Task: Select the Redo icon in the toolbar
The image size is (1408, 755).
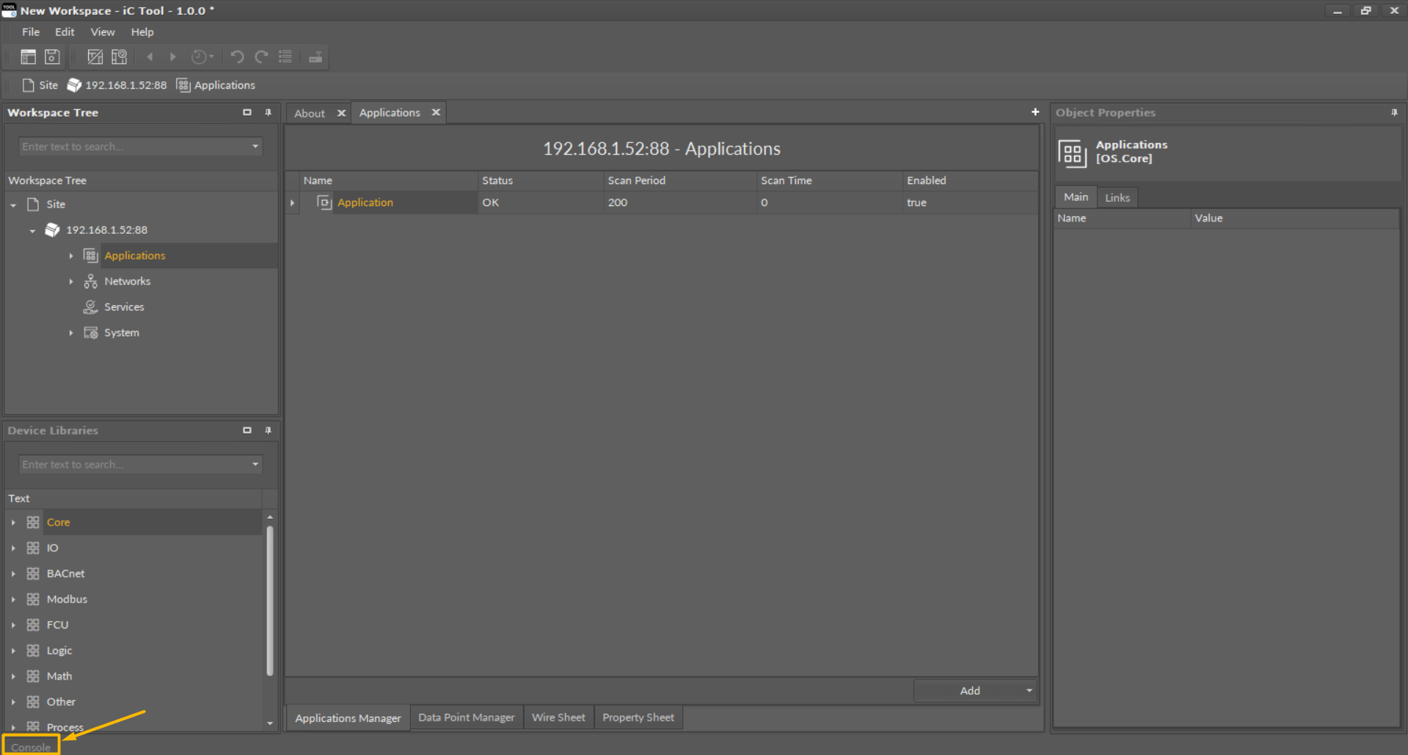Action: 260,56
